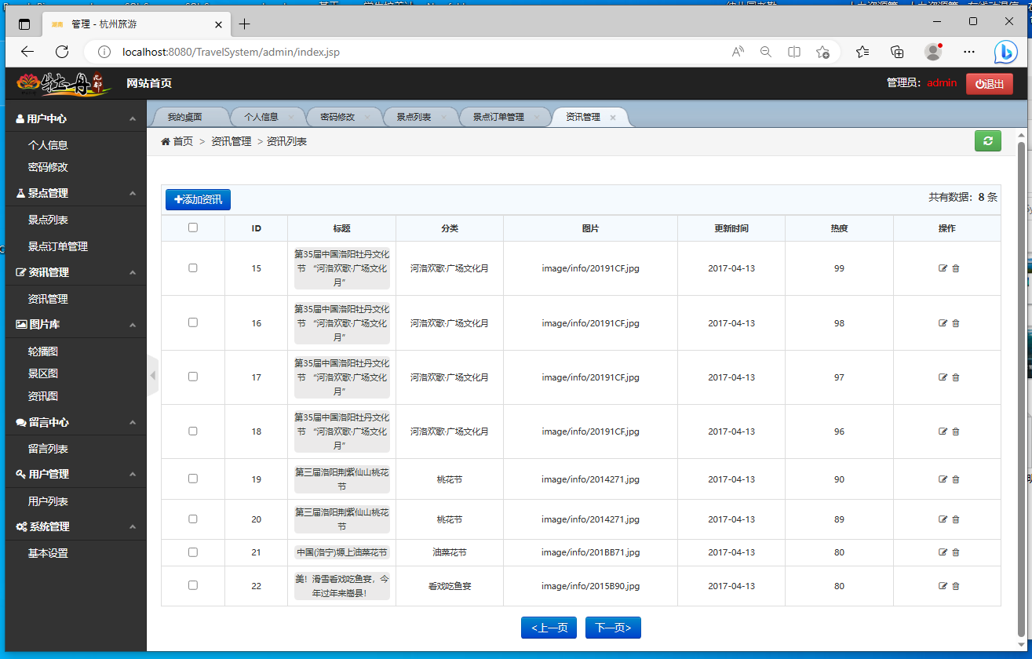Reload page with browser refresh icon

62,52
